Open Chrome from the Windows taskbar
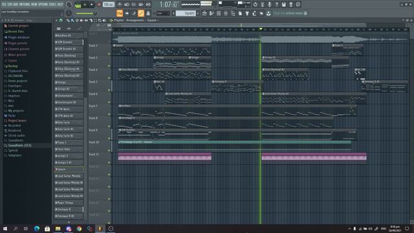Screen dimensions: 414x233 tap(79, 228)
